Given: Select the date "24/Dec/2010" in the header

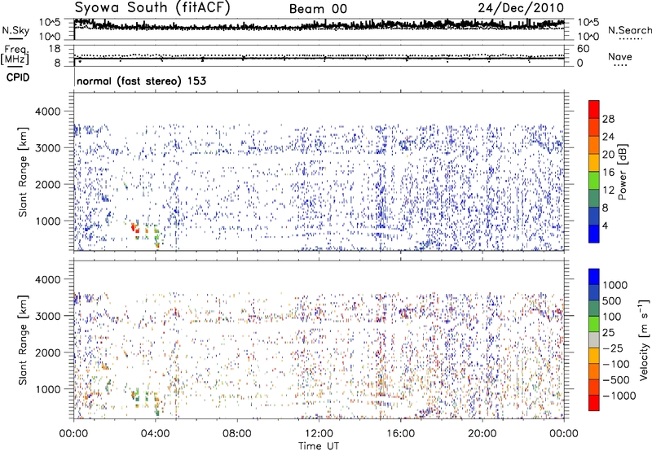Looking at the screenshot, I should tap(521, 8).
